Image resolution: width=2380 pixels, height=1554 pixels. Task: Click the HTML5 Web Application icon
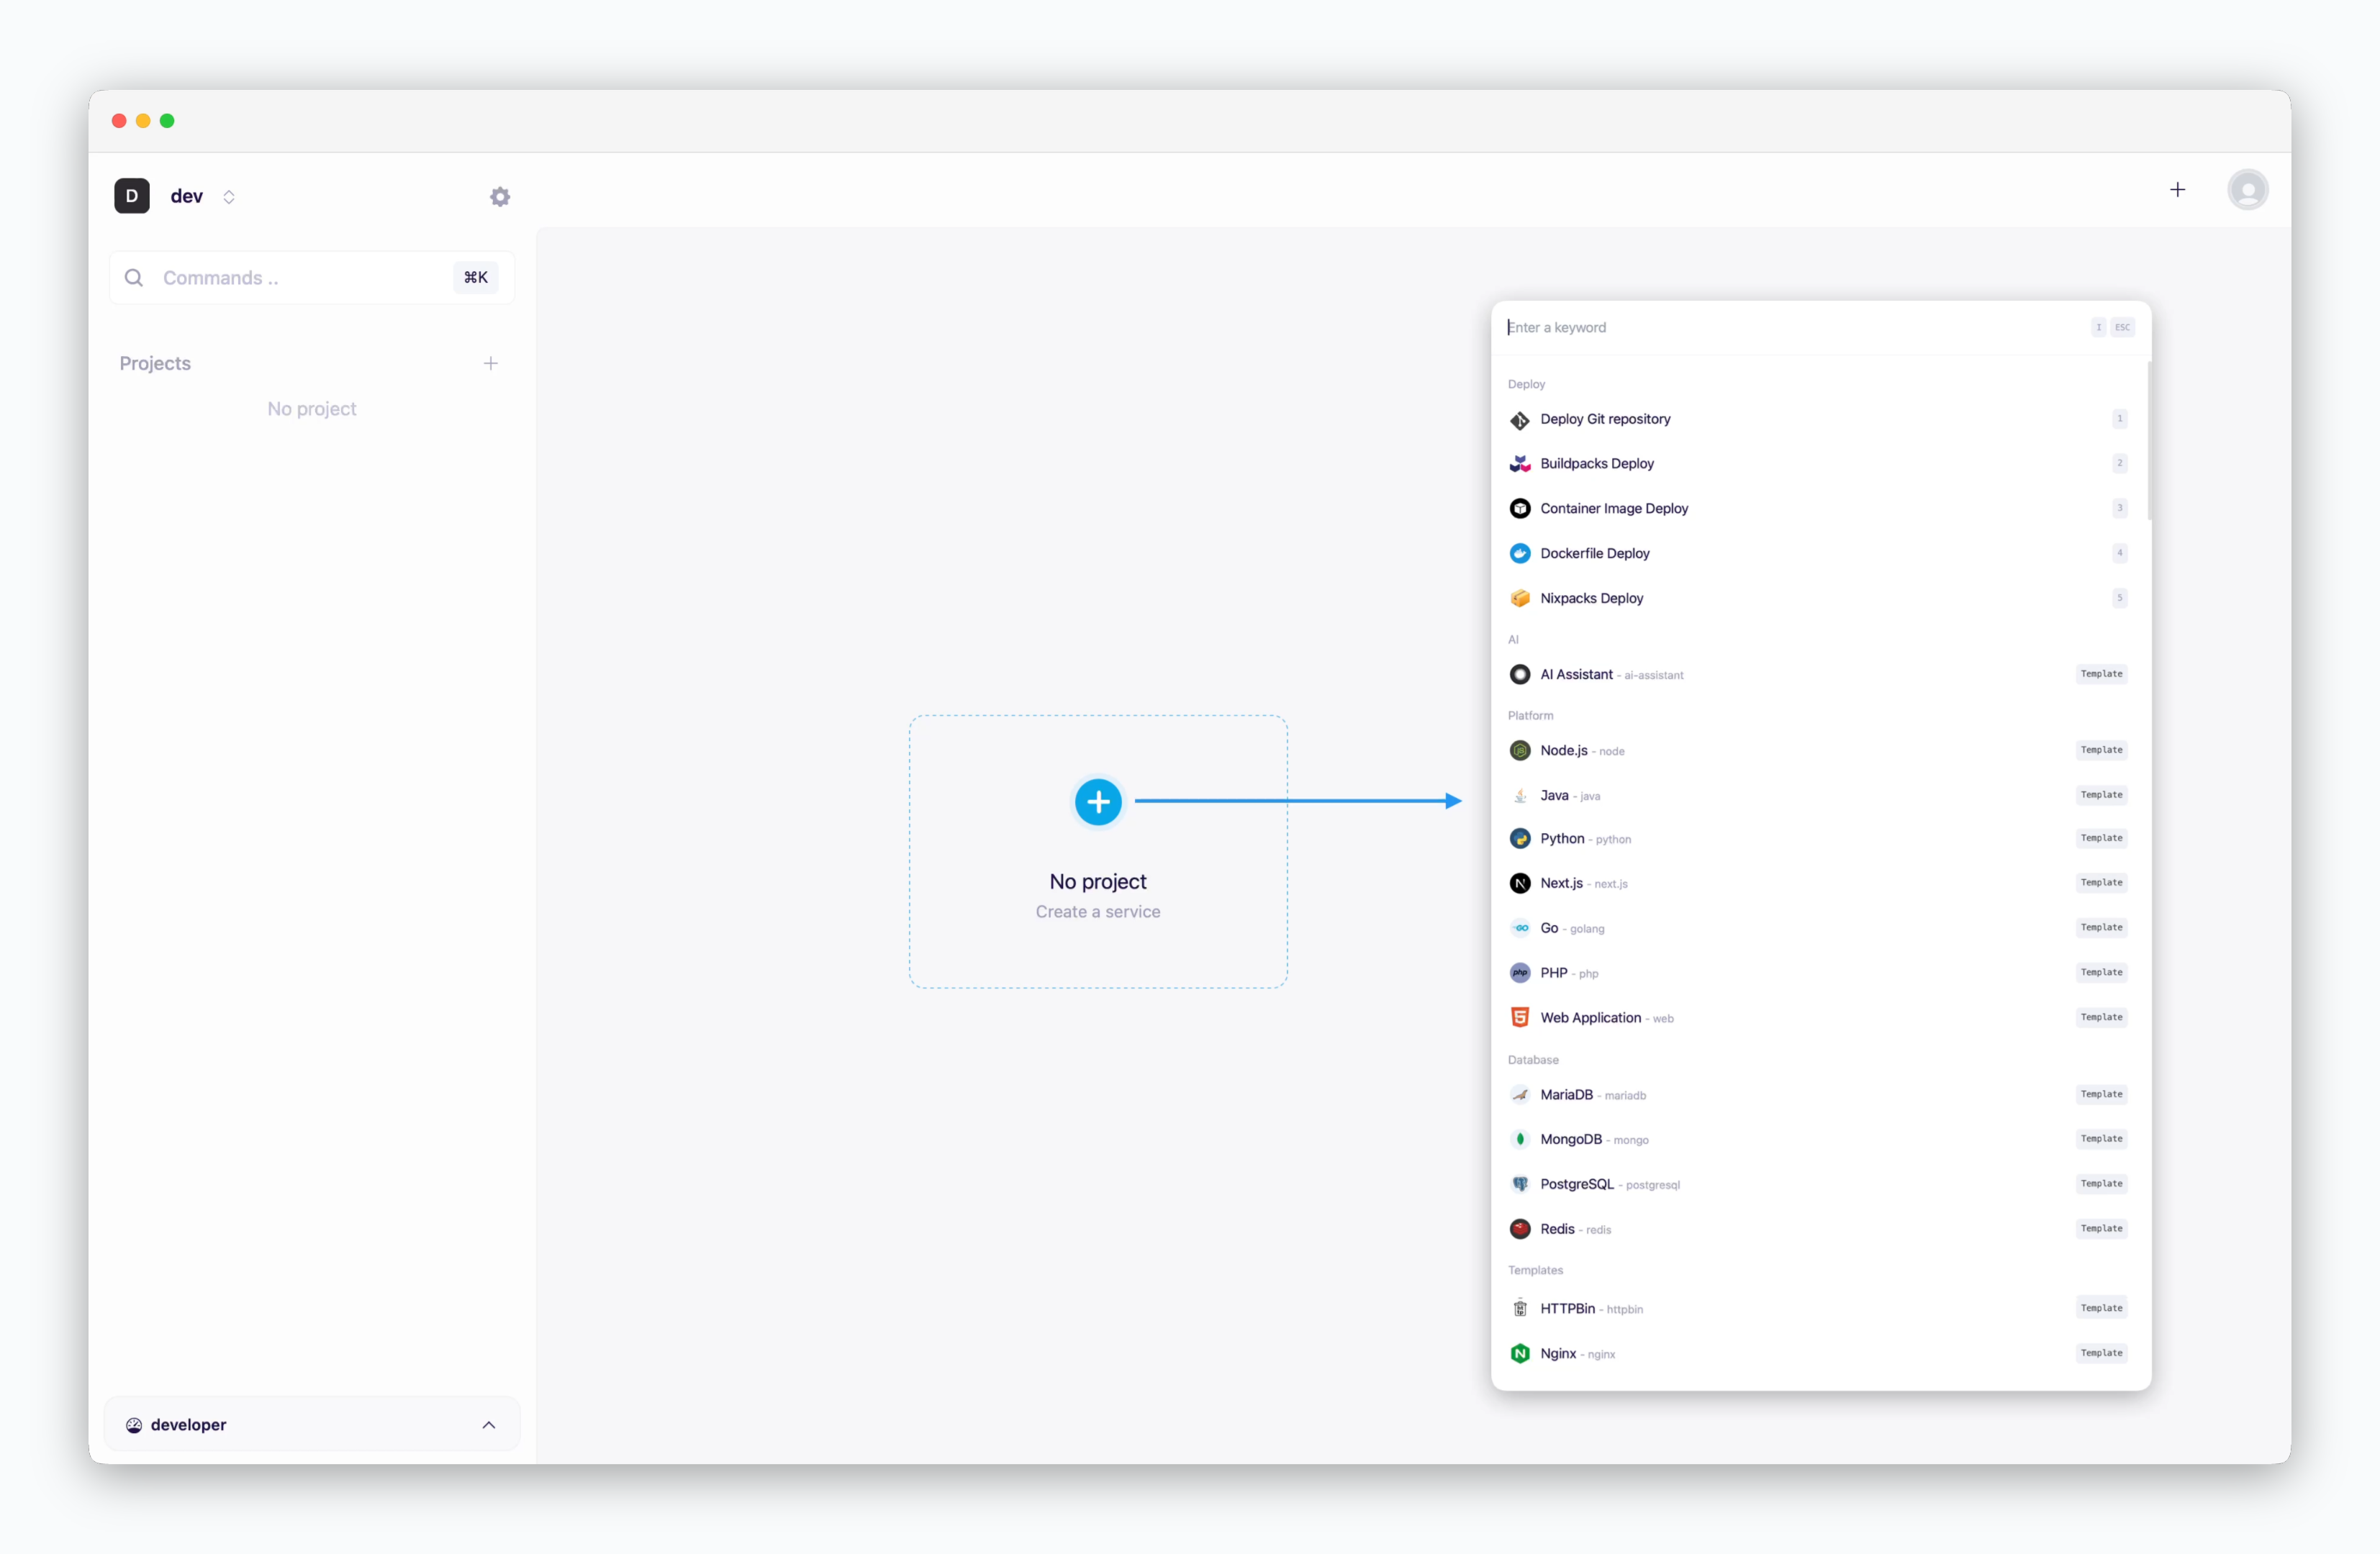1519,1017
